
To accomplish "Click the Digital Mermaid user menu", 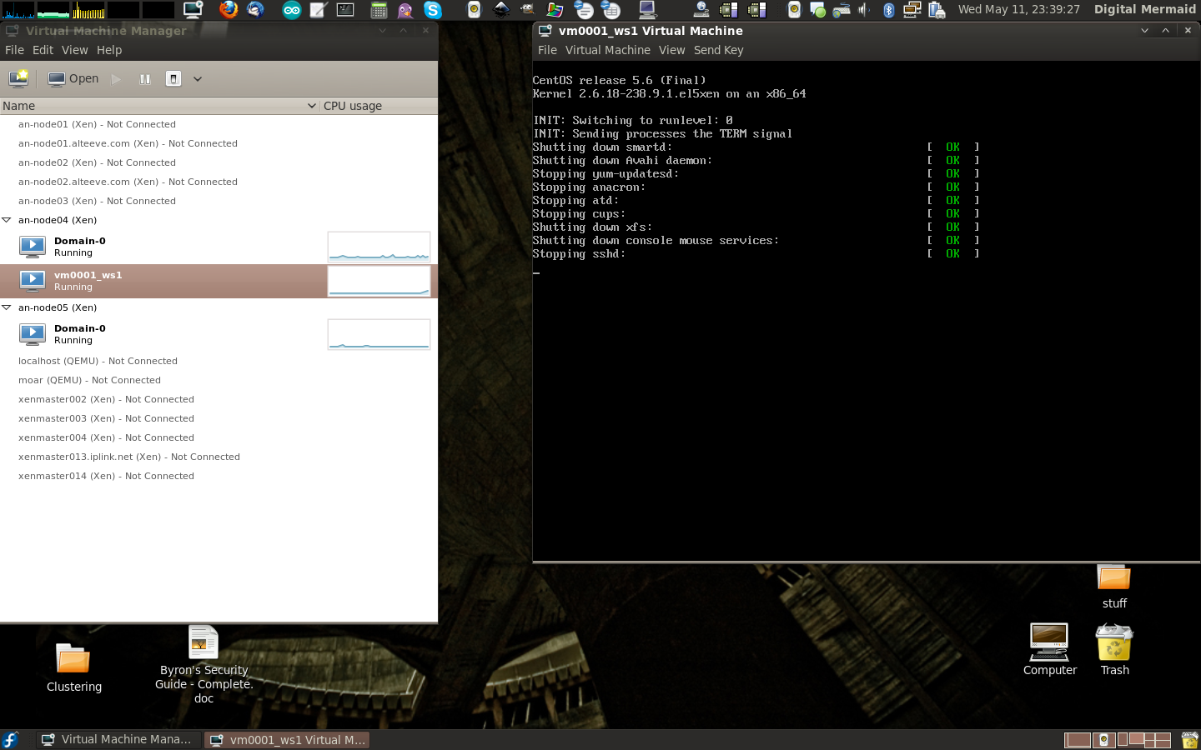I will (x=1144, y=9).
